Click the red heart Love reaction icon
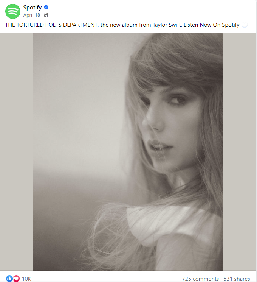The width and height of the screenshot is (257, 282). (16, 278)
